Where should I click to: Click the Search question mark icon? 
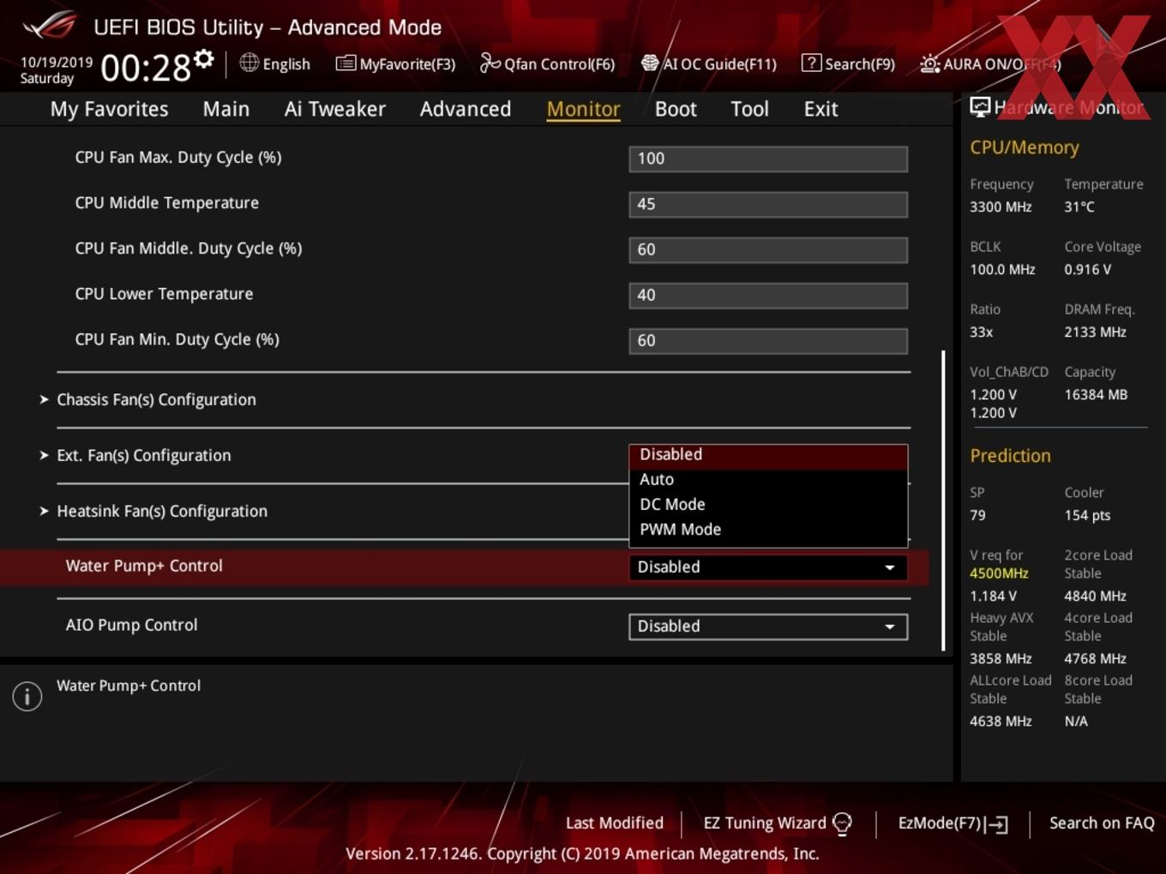[x=811, y=63]
